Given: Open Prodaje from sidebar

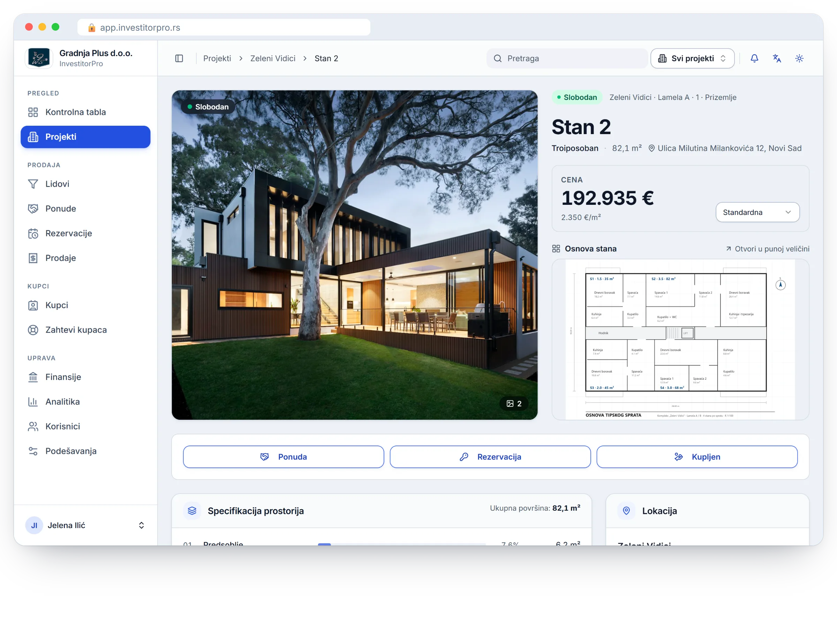Looking at the screenshot, I should pos(85,258).
